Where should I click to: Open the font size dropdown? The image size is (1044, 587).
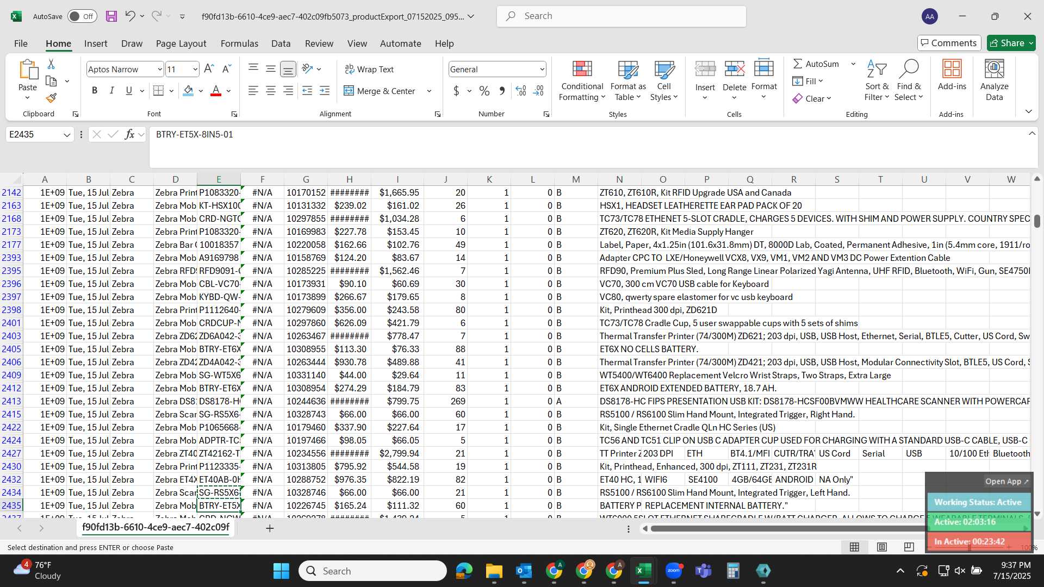pyautogui.click(x=195, y=69)
